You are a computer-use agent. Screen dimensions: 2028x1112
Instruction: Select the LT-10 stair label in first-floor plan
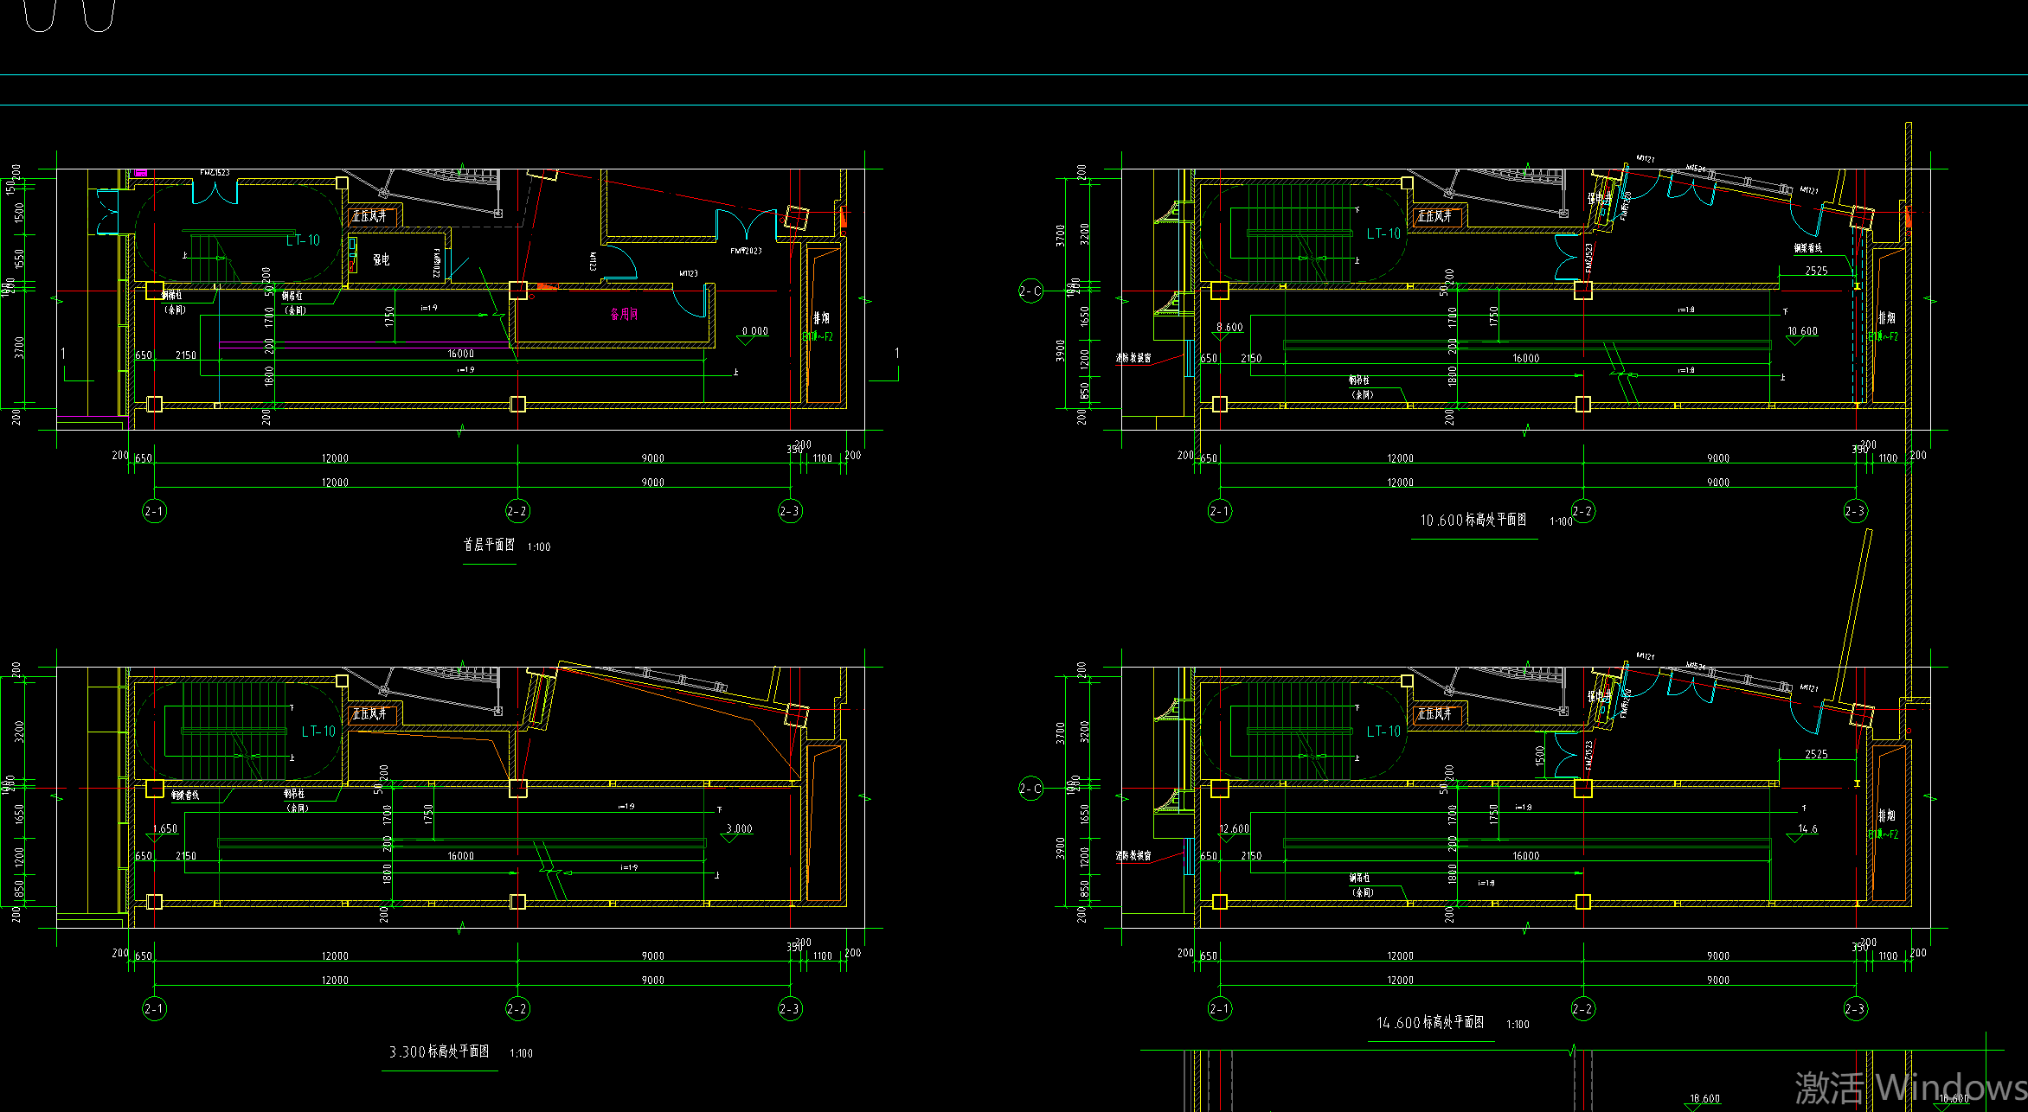[x=303, y=240]
